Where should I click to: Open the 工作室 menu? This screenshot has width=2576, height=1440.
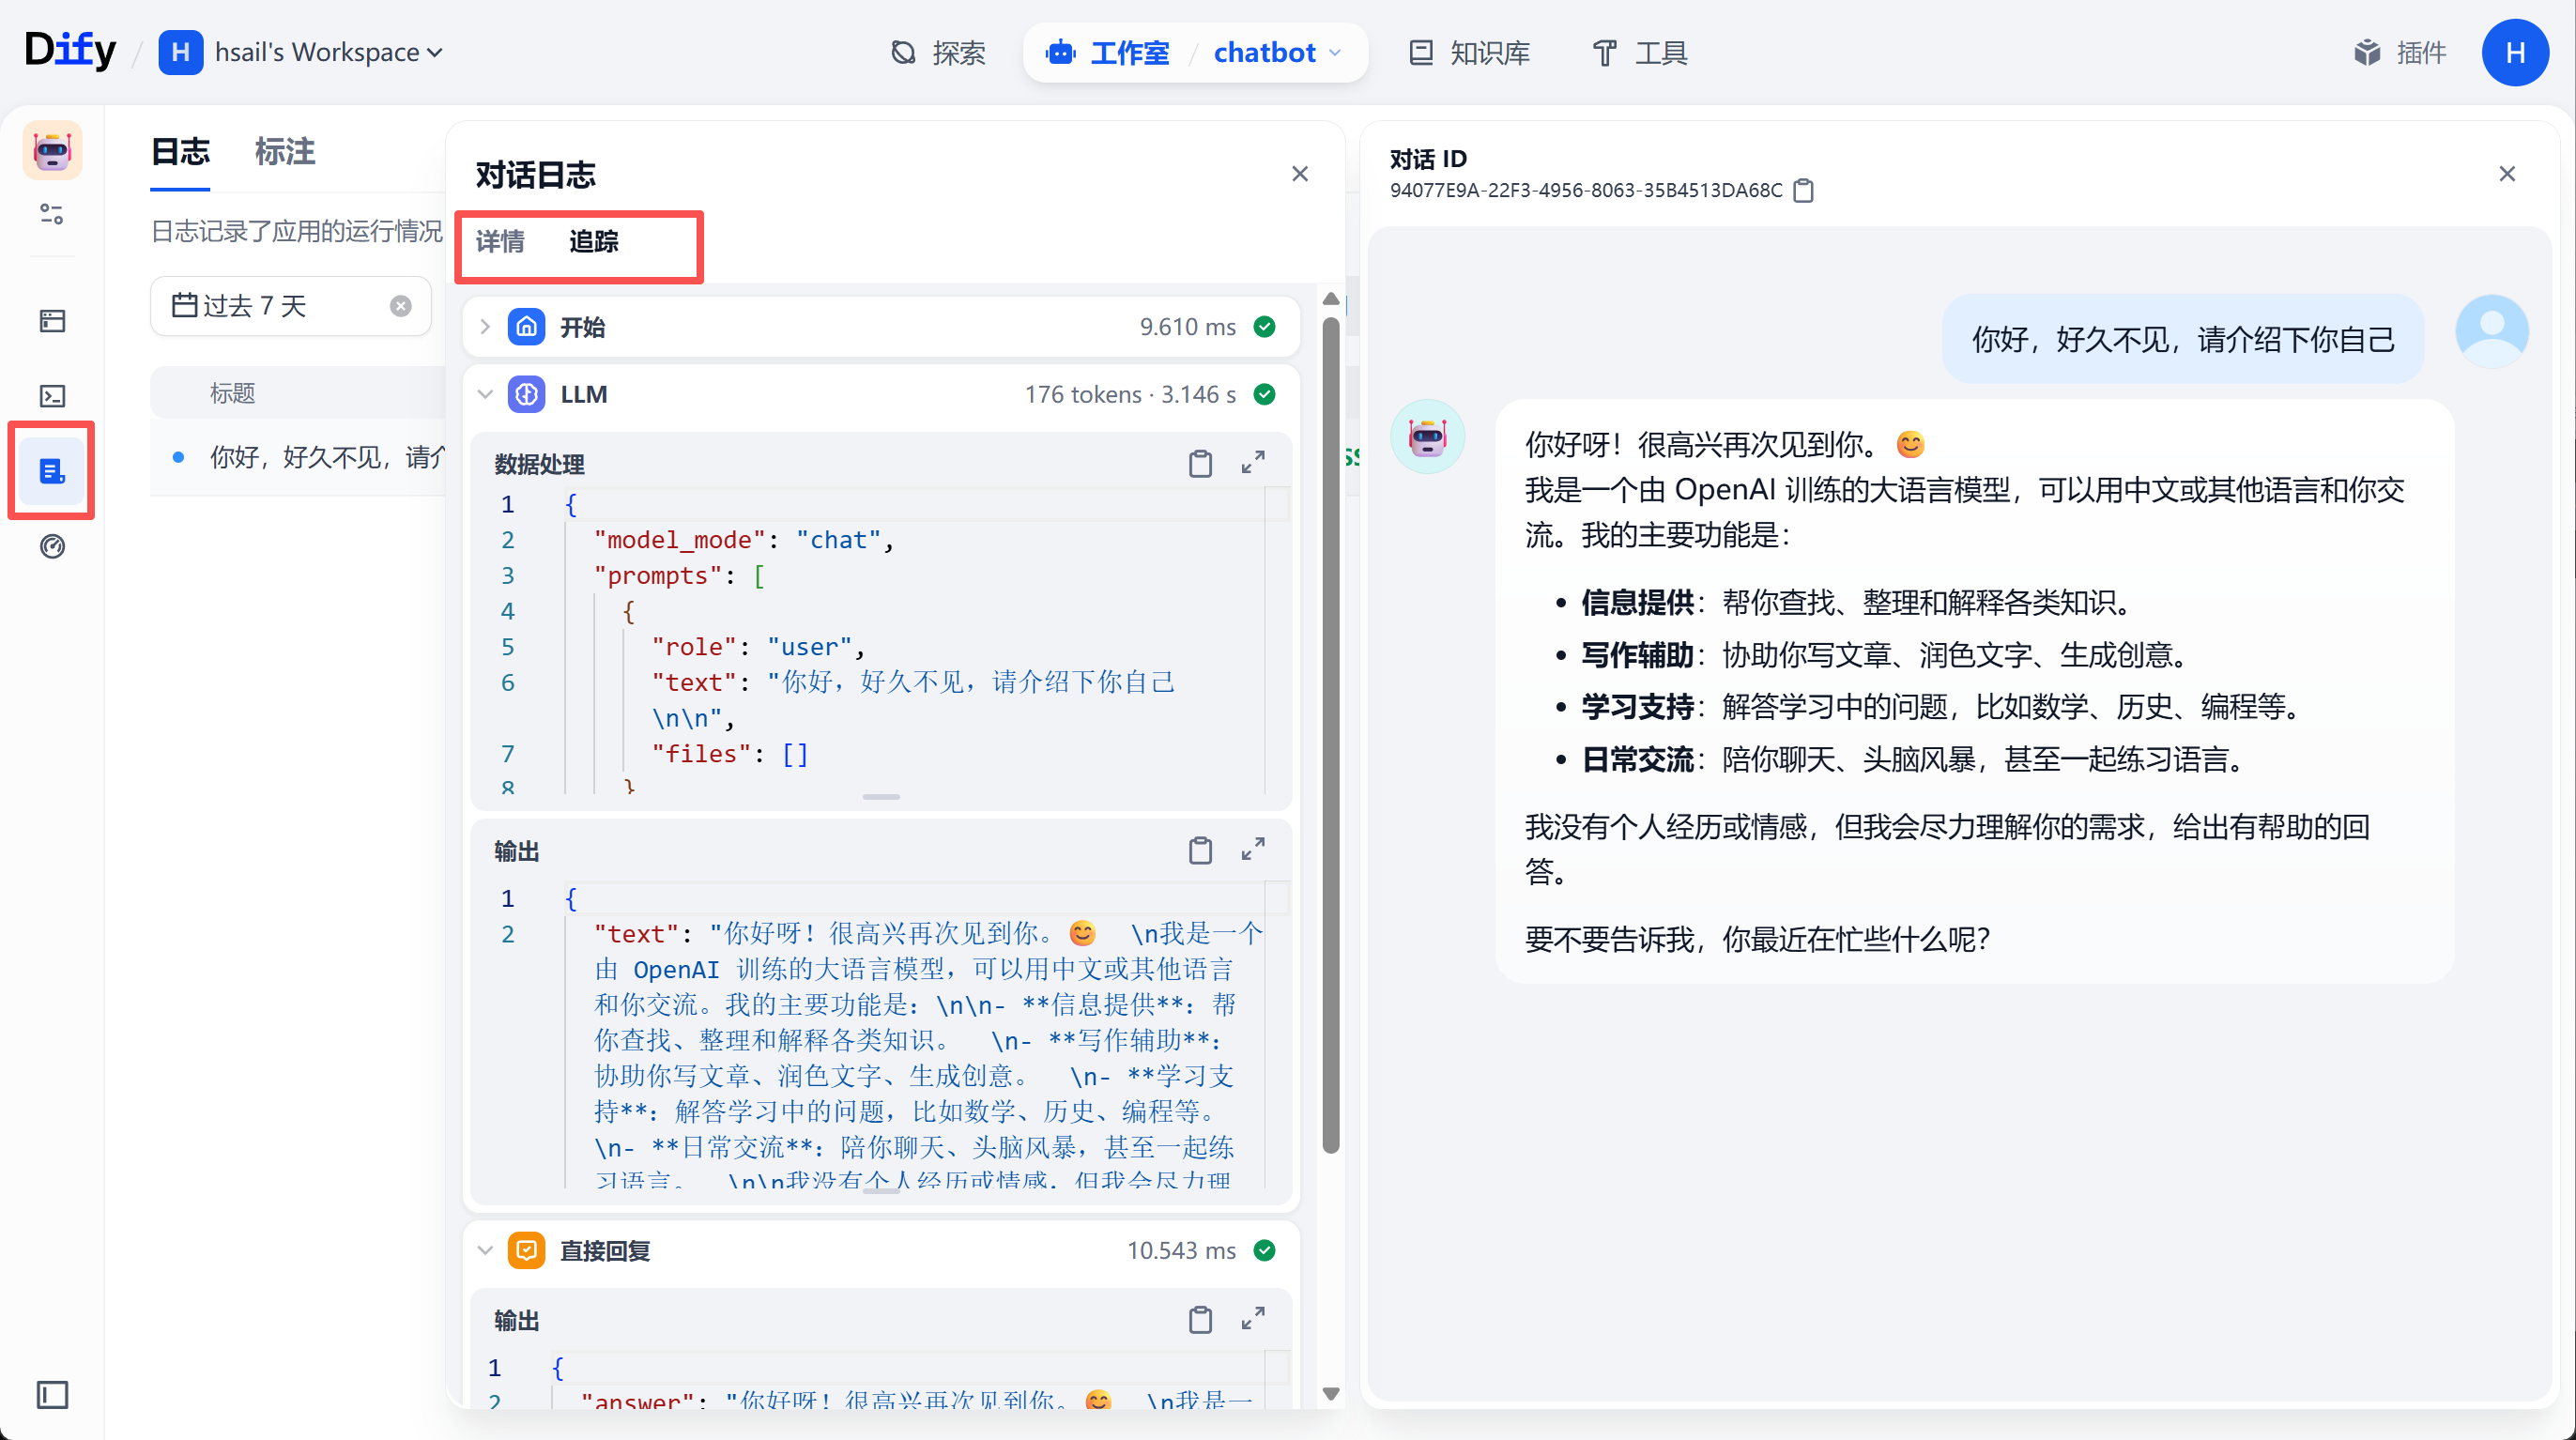(1108, 52)
